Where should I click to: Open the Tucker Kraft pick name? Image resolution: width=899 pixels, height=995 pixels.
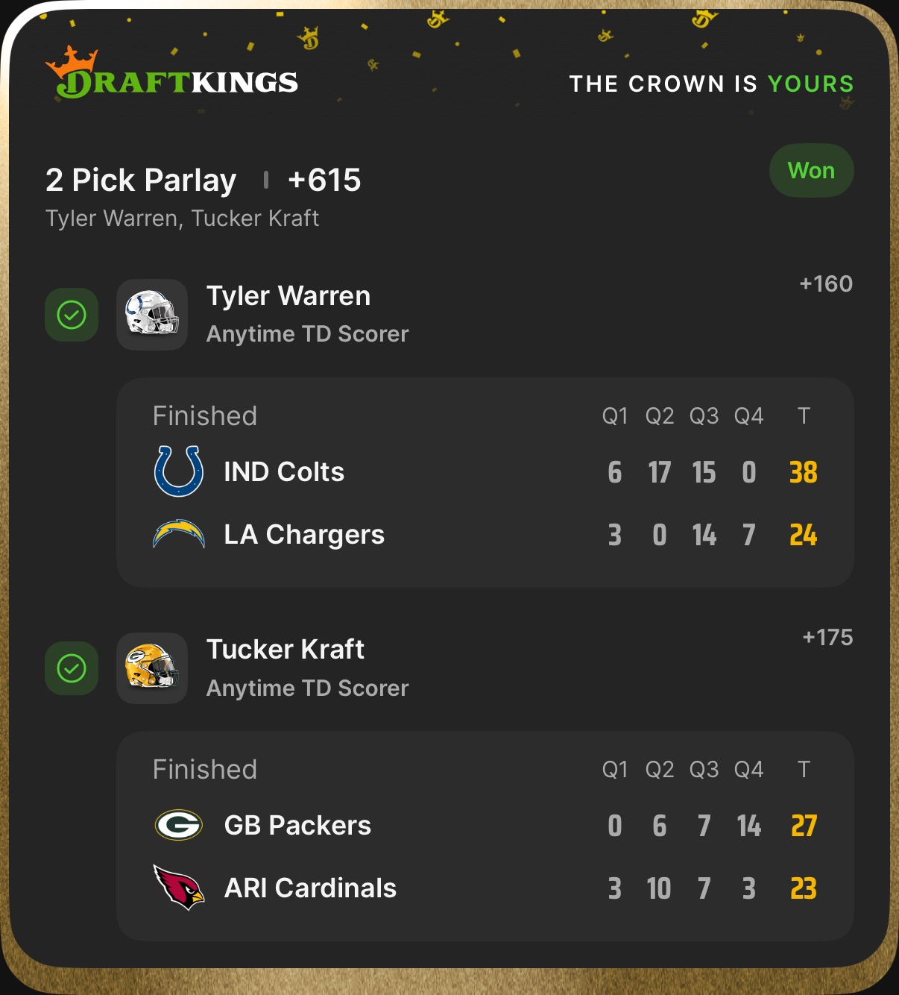tap(285, 650)
